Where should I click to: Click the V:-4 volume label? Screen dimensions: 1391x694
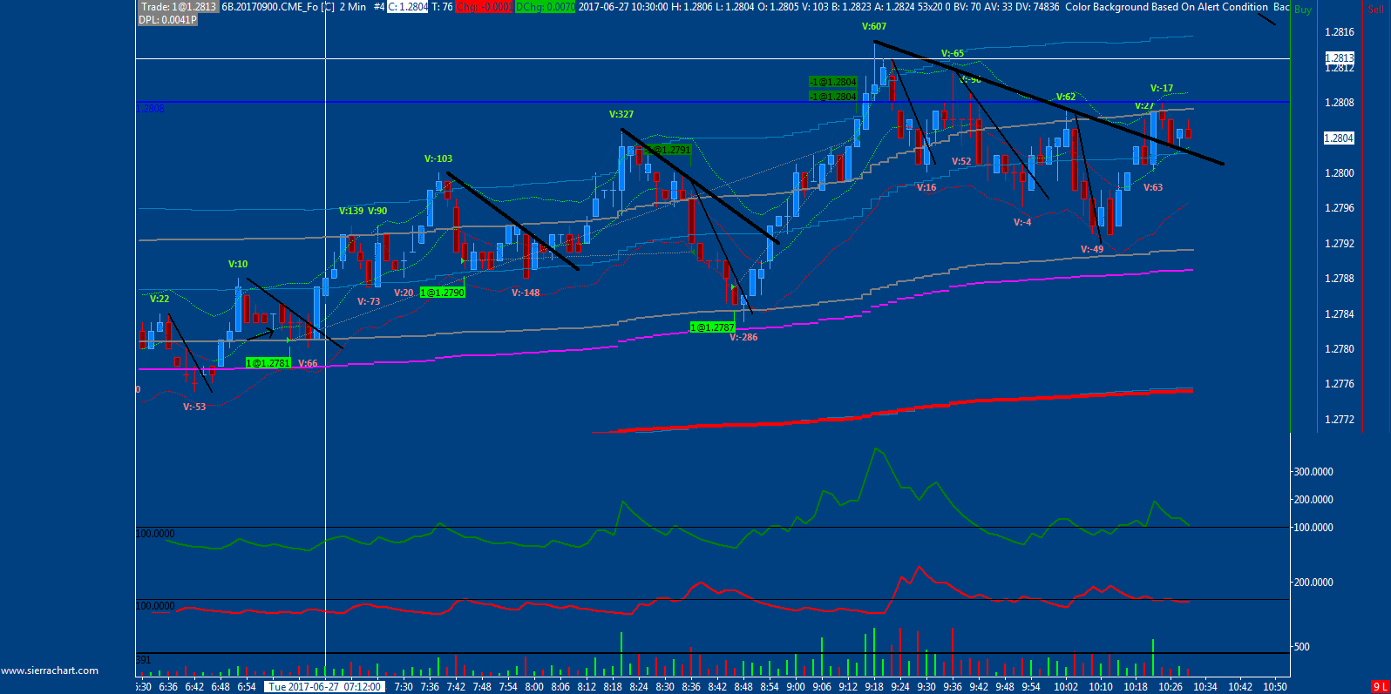coord(1022,222)
